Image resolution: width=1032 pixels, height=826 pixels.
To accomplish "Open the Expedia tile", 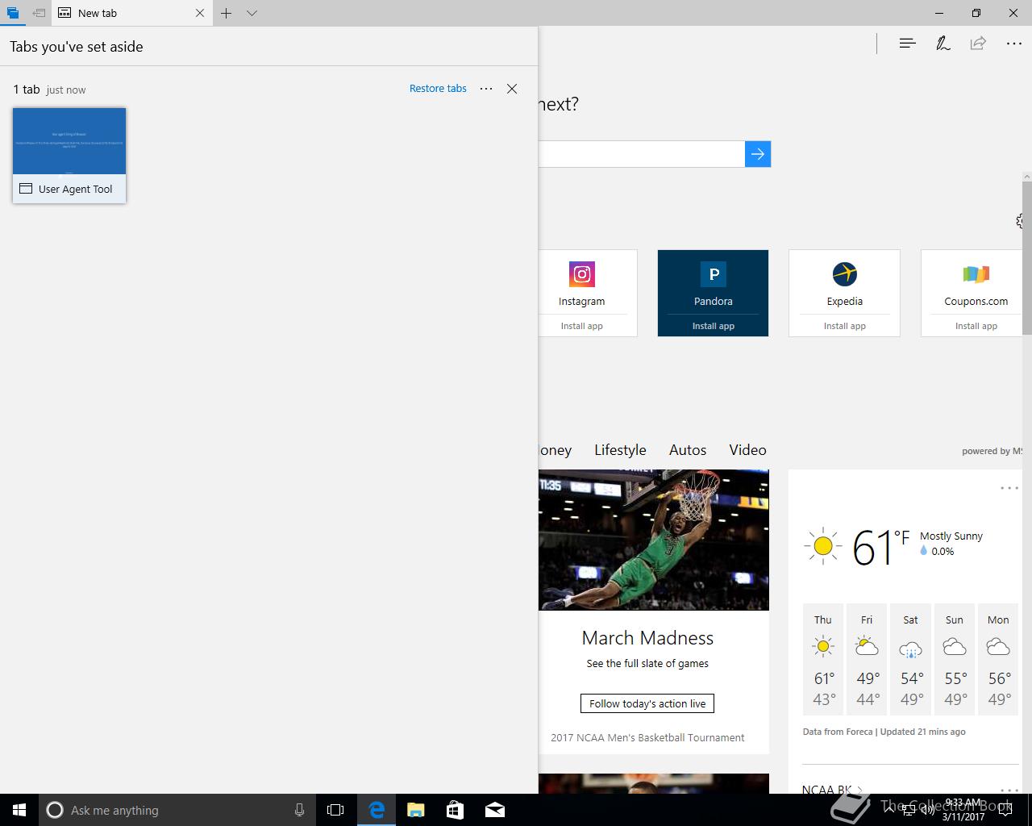I will 844,293.
